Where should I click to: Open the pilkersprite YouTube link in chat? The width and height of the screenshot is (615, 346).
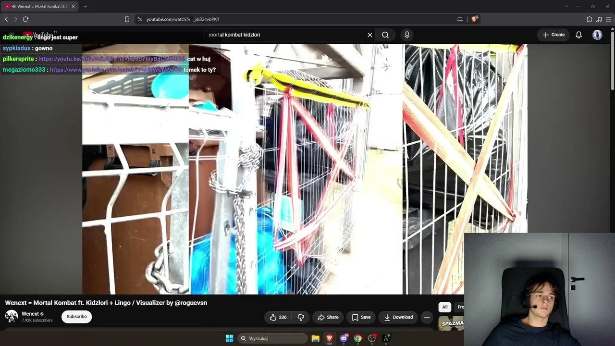click(112, 59)
